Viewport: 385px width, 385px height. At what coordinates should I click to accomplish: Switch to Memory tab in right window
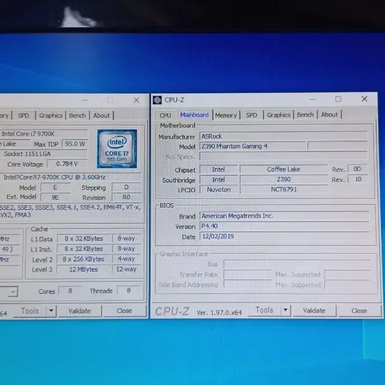click(x=226, y=115)
